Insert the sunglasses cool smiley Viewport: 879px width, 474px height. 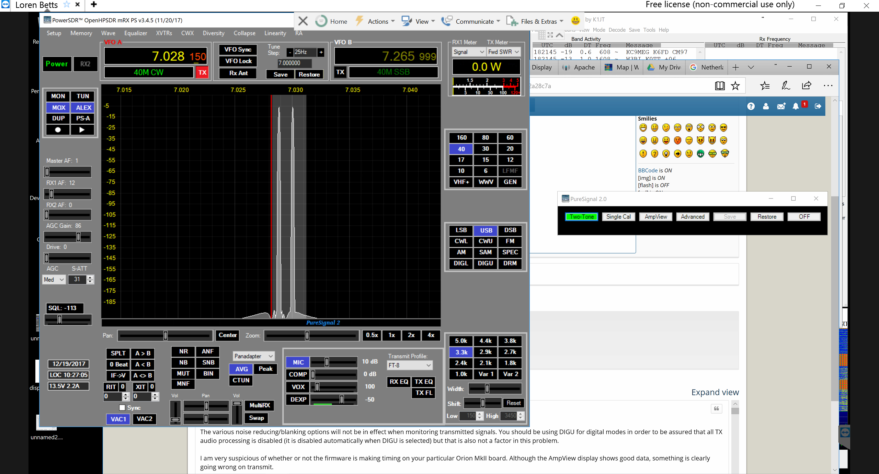[x=723, y=128]
